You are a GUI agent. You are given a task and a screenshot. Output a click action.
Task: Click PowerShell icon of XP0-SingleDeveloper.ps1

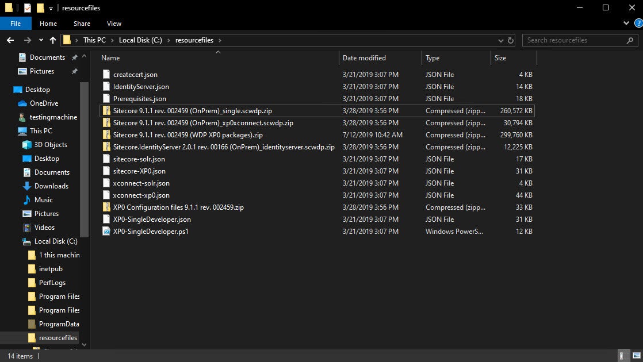click(106, 232)
